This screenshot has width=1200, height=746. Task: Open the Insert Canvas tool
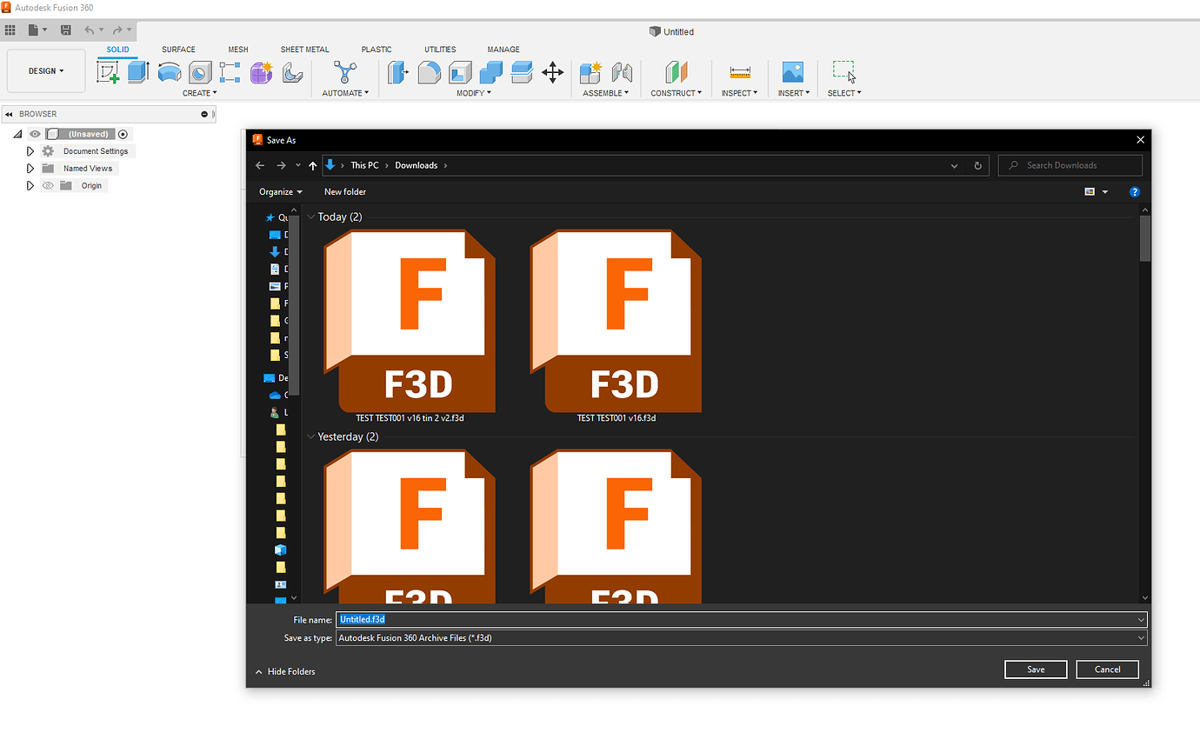792,72
